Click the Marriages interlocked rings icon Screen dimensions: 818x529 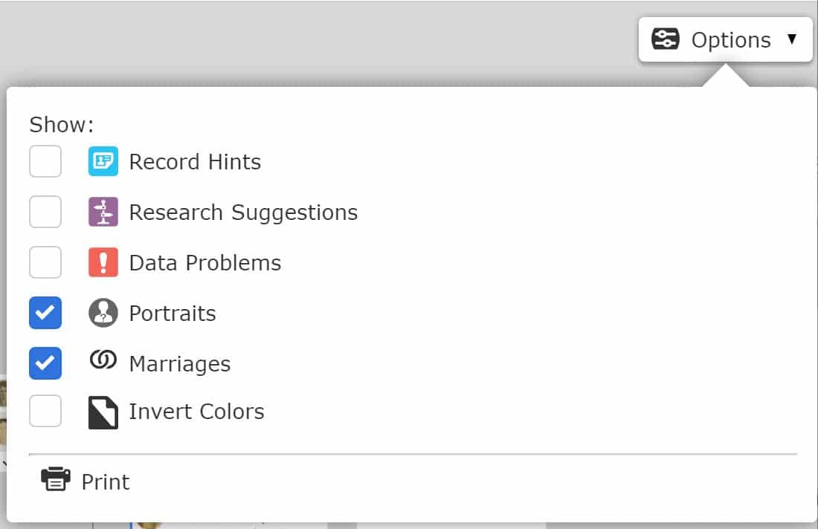[x=103, y=360]
